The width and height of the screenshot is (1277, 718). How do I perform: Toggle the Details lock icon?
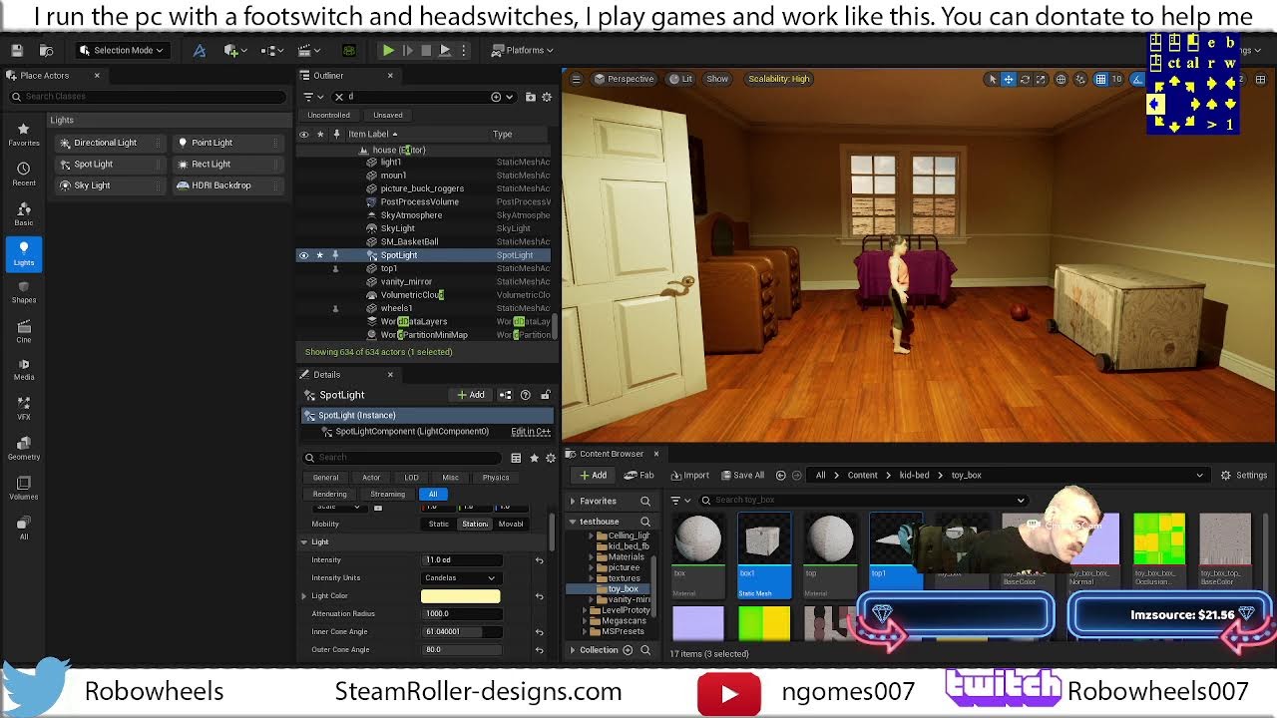pos(547,395)
